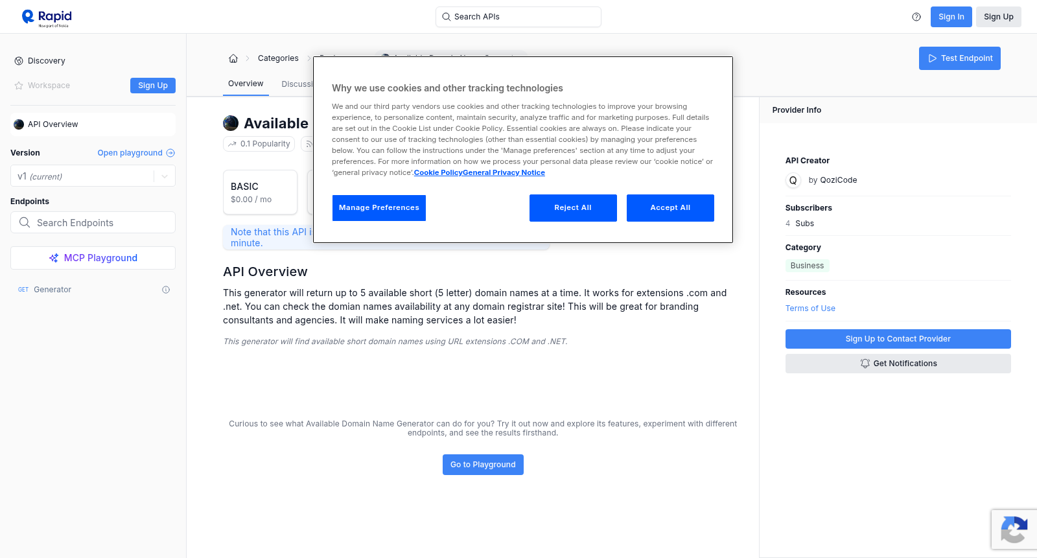Click the Business category tag
This screenshot has width=1037, height=558.
(807, 266)
